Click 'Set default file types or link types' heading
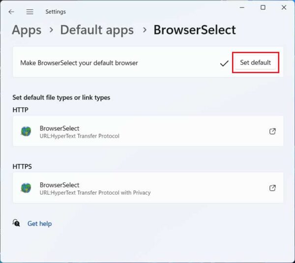The image size is (295, 263). pos(61,97)
